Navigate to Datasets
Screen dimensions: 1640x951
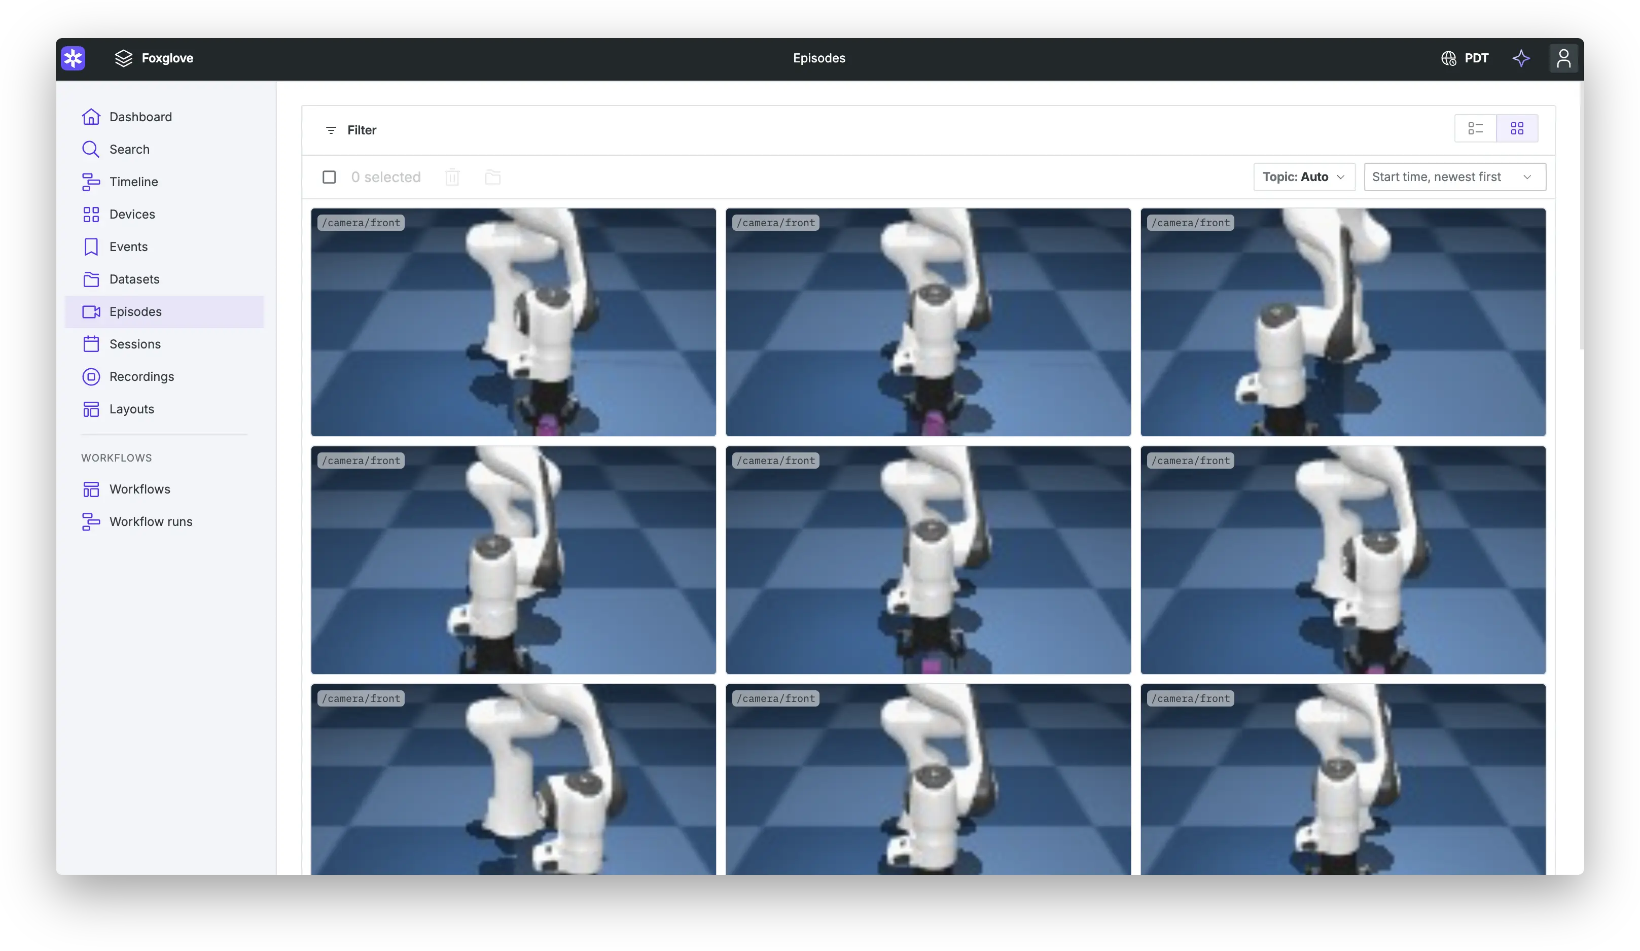[164, 279]
